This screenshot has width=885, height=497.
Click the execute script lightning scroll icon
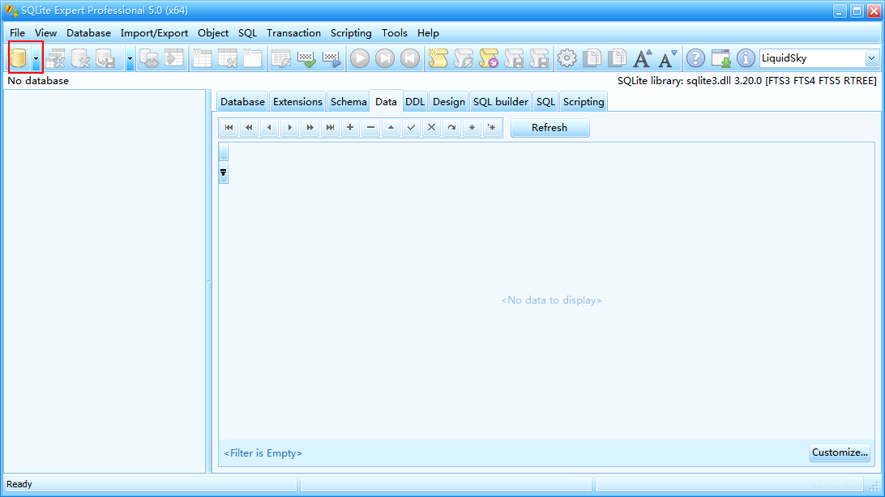464,58
